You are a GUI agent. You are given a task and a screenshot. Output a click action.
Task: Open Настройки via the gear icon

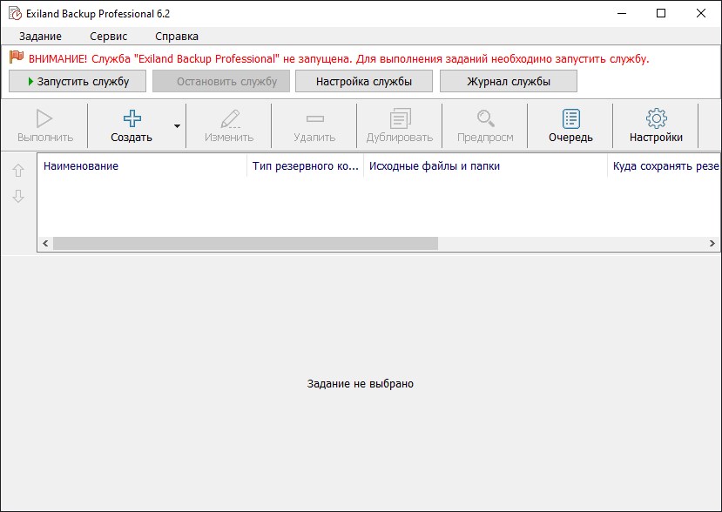click(656, 125)
